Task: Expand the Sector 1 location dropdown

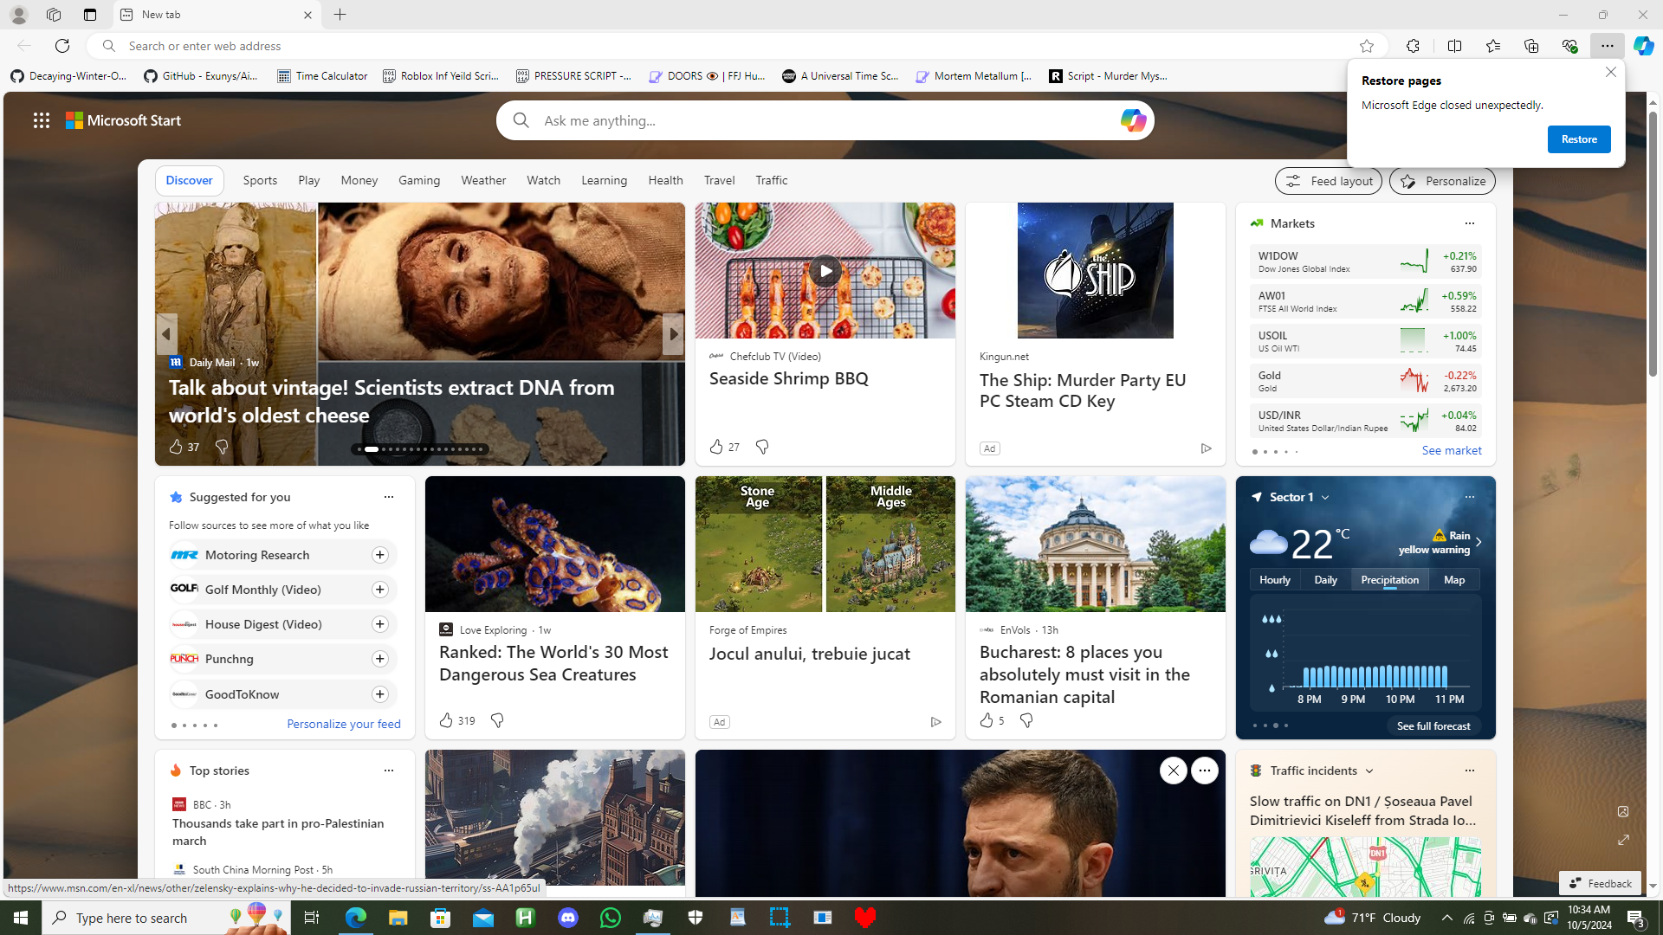Action: 1324,497
